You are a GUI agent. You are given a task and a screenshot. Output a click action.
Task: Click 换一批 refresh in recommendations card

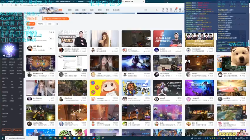pyautogui.click(x=52, y=32)
